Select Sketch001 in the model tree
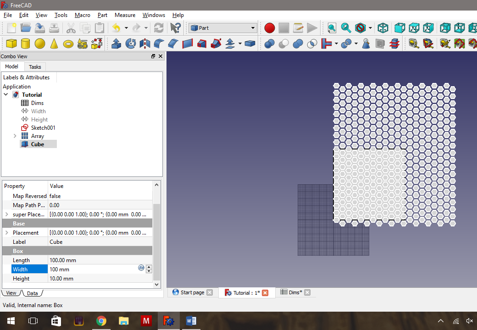The height and width of the screenshot is (330, 477). pyautogui.click(x=43, y=127)
